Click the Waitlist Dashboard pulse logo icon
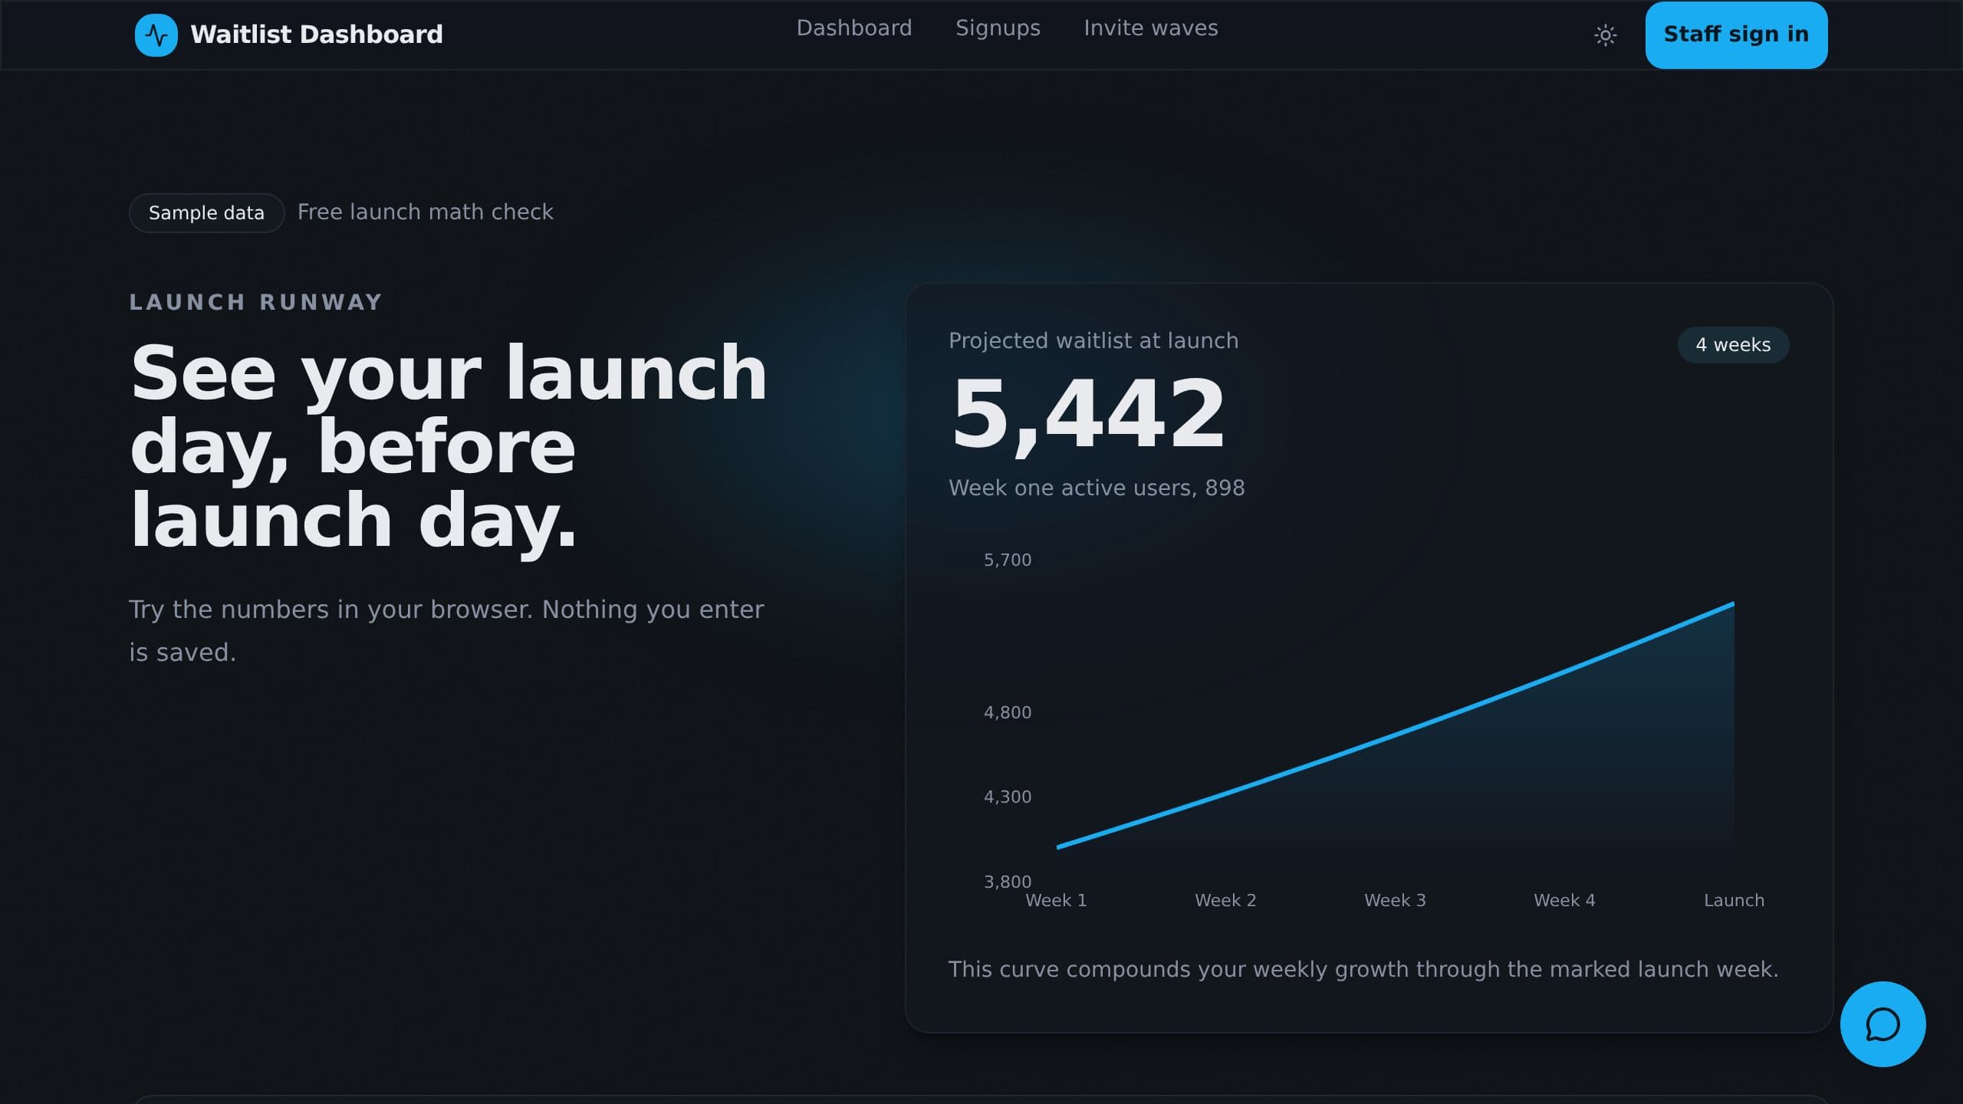Screen dimensions: 1963x1104 pos(156,35)
